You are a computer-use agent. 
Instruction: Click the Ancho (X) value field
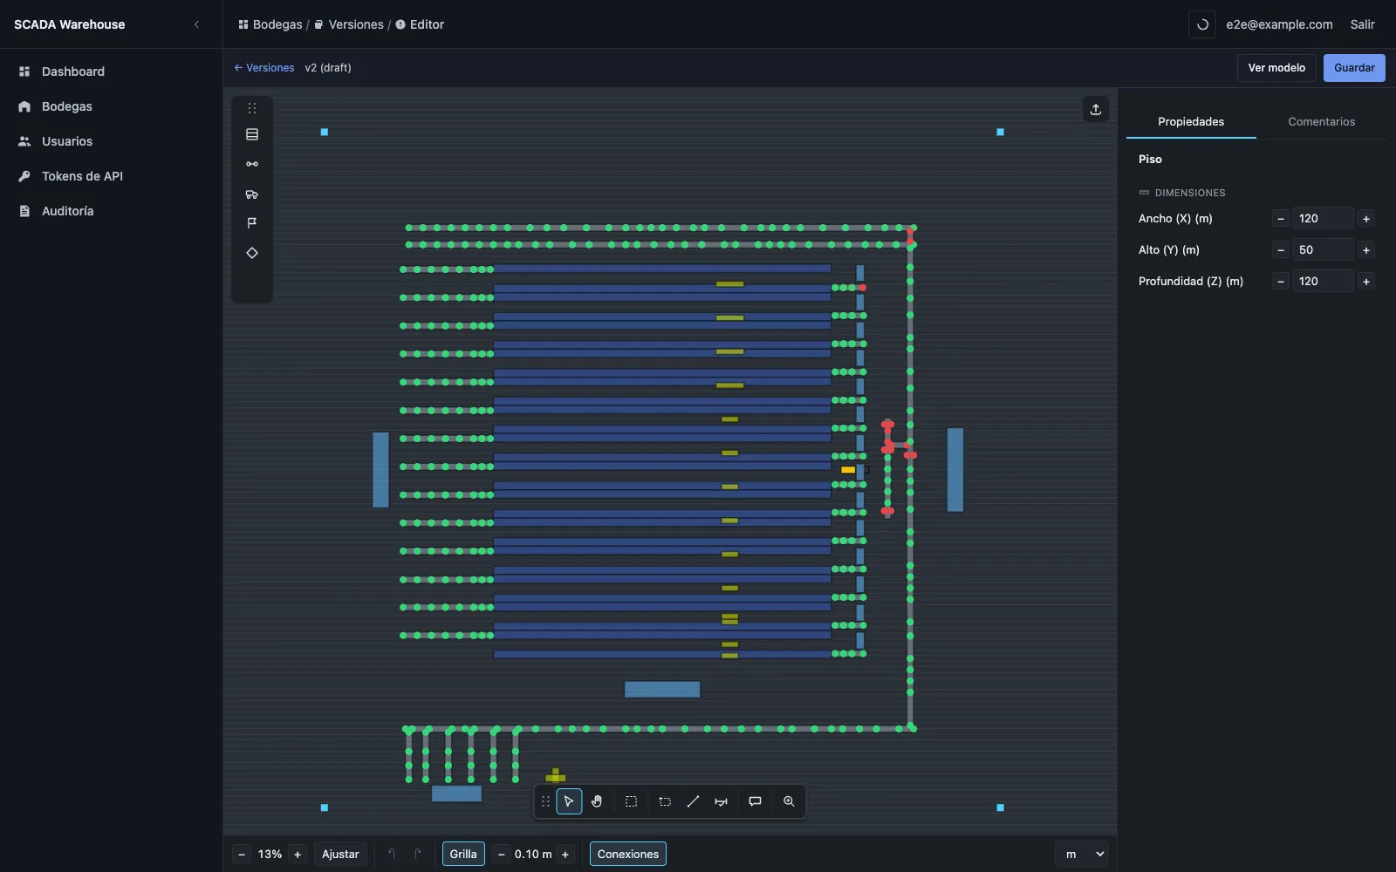1323,219
